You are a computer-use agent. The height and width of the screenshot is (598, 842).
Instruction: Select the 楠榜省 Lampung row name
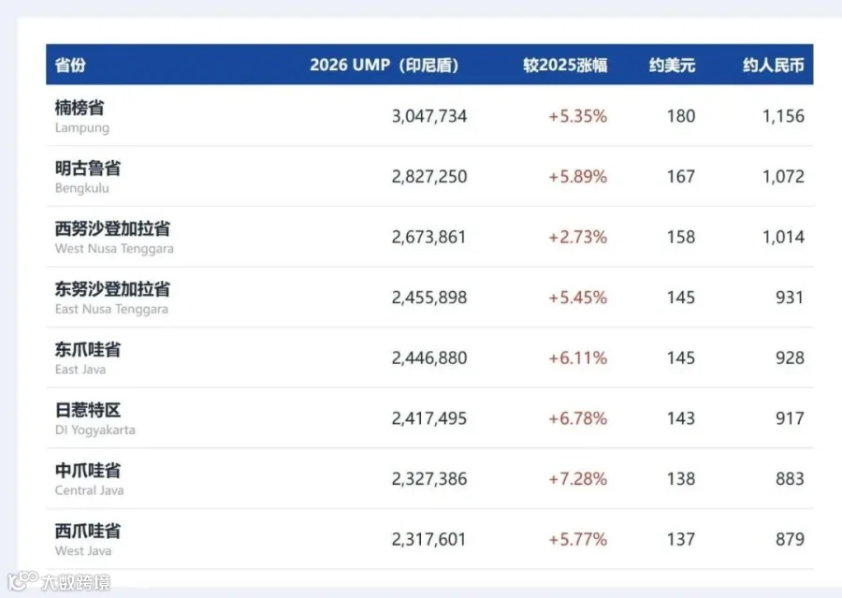pos(82,116)
